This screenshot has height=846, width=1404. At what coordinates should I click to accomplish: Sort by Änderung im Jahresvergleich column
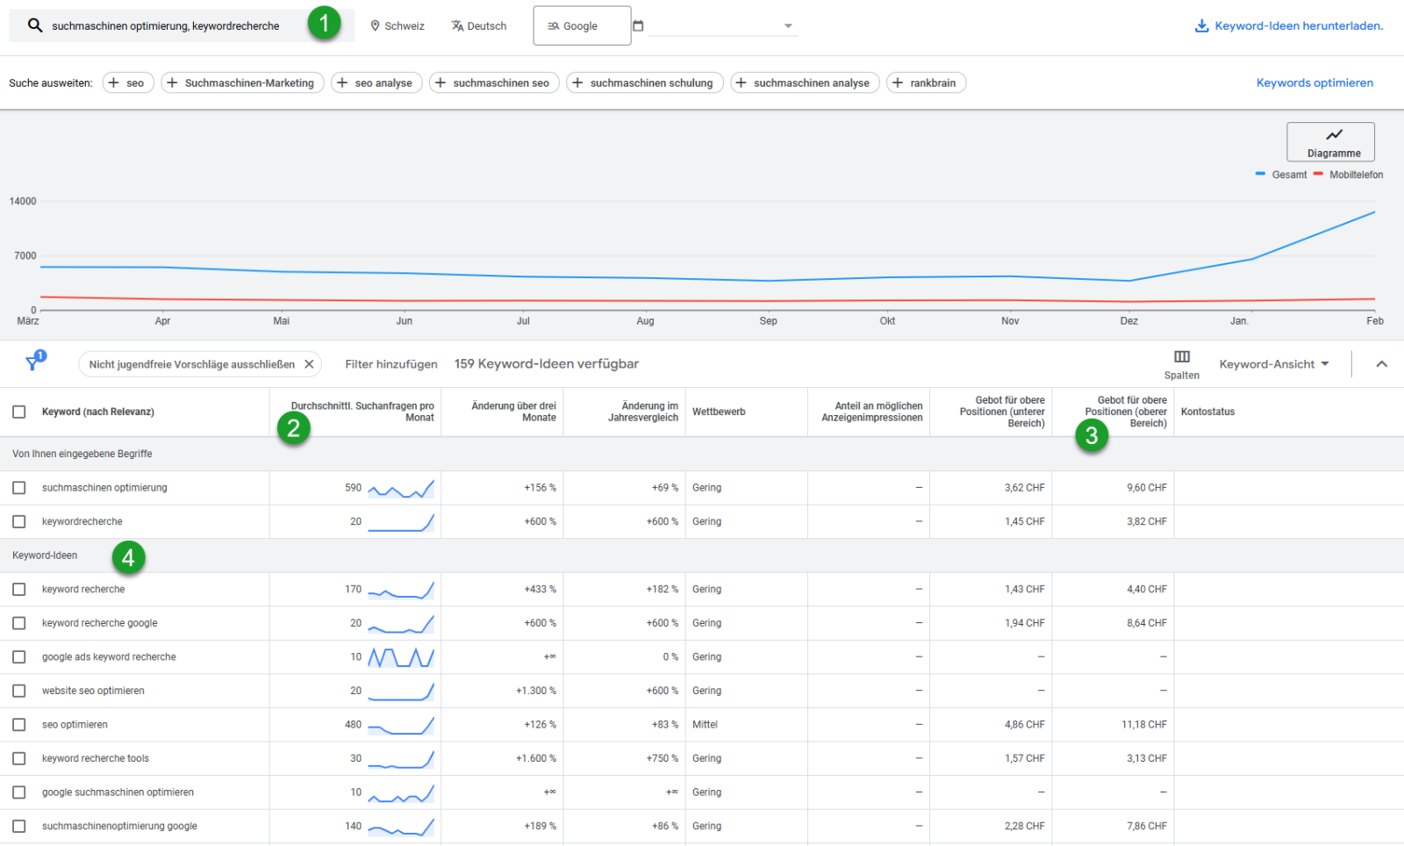pos(642,412)
